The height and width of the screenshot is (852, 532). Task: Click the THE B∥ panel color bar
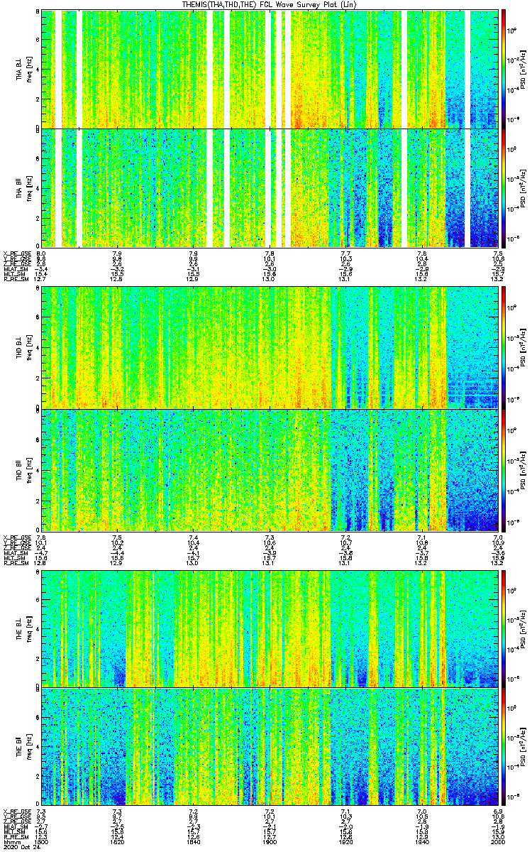(503, 747)
